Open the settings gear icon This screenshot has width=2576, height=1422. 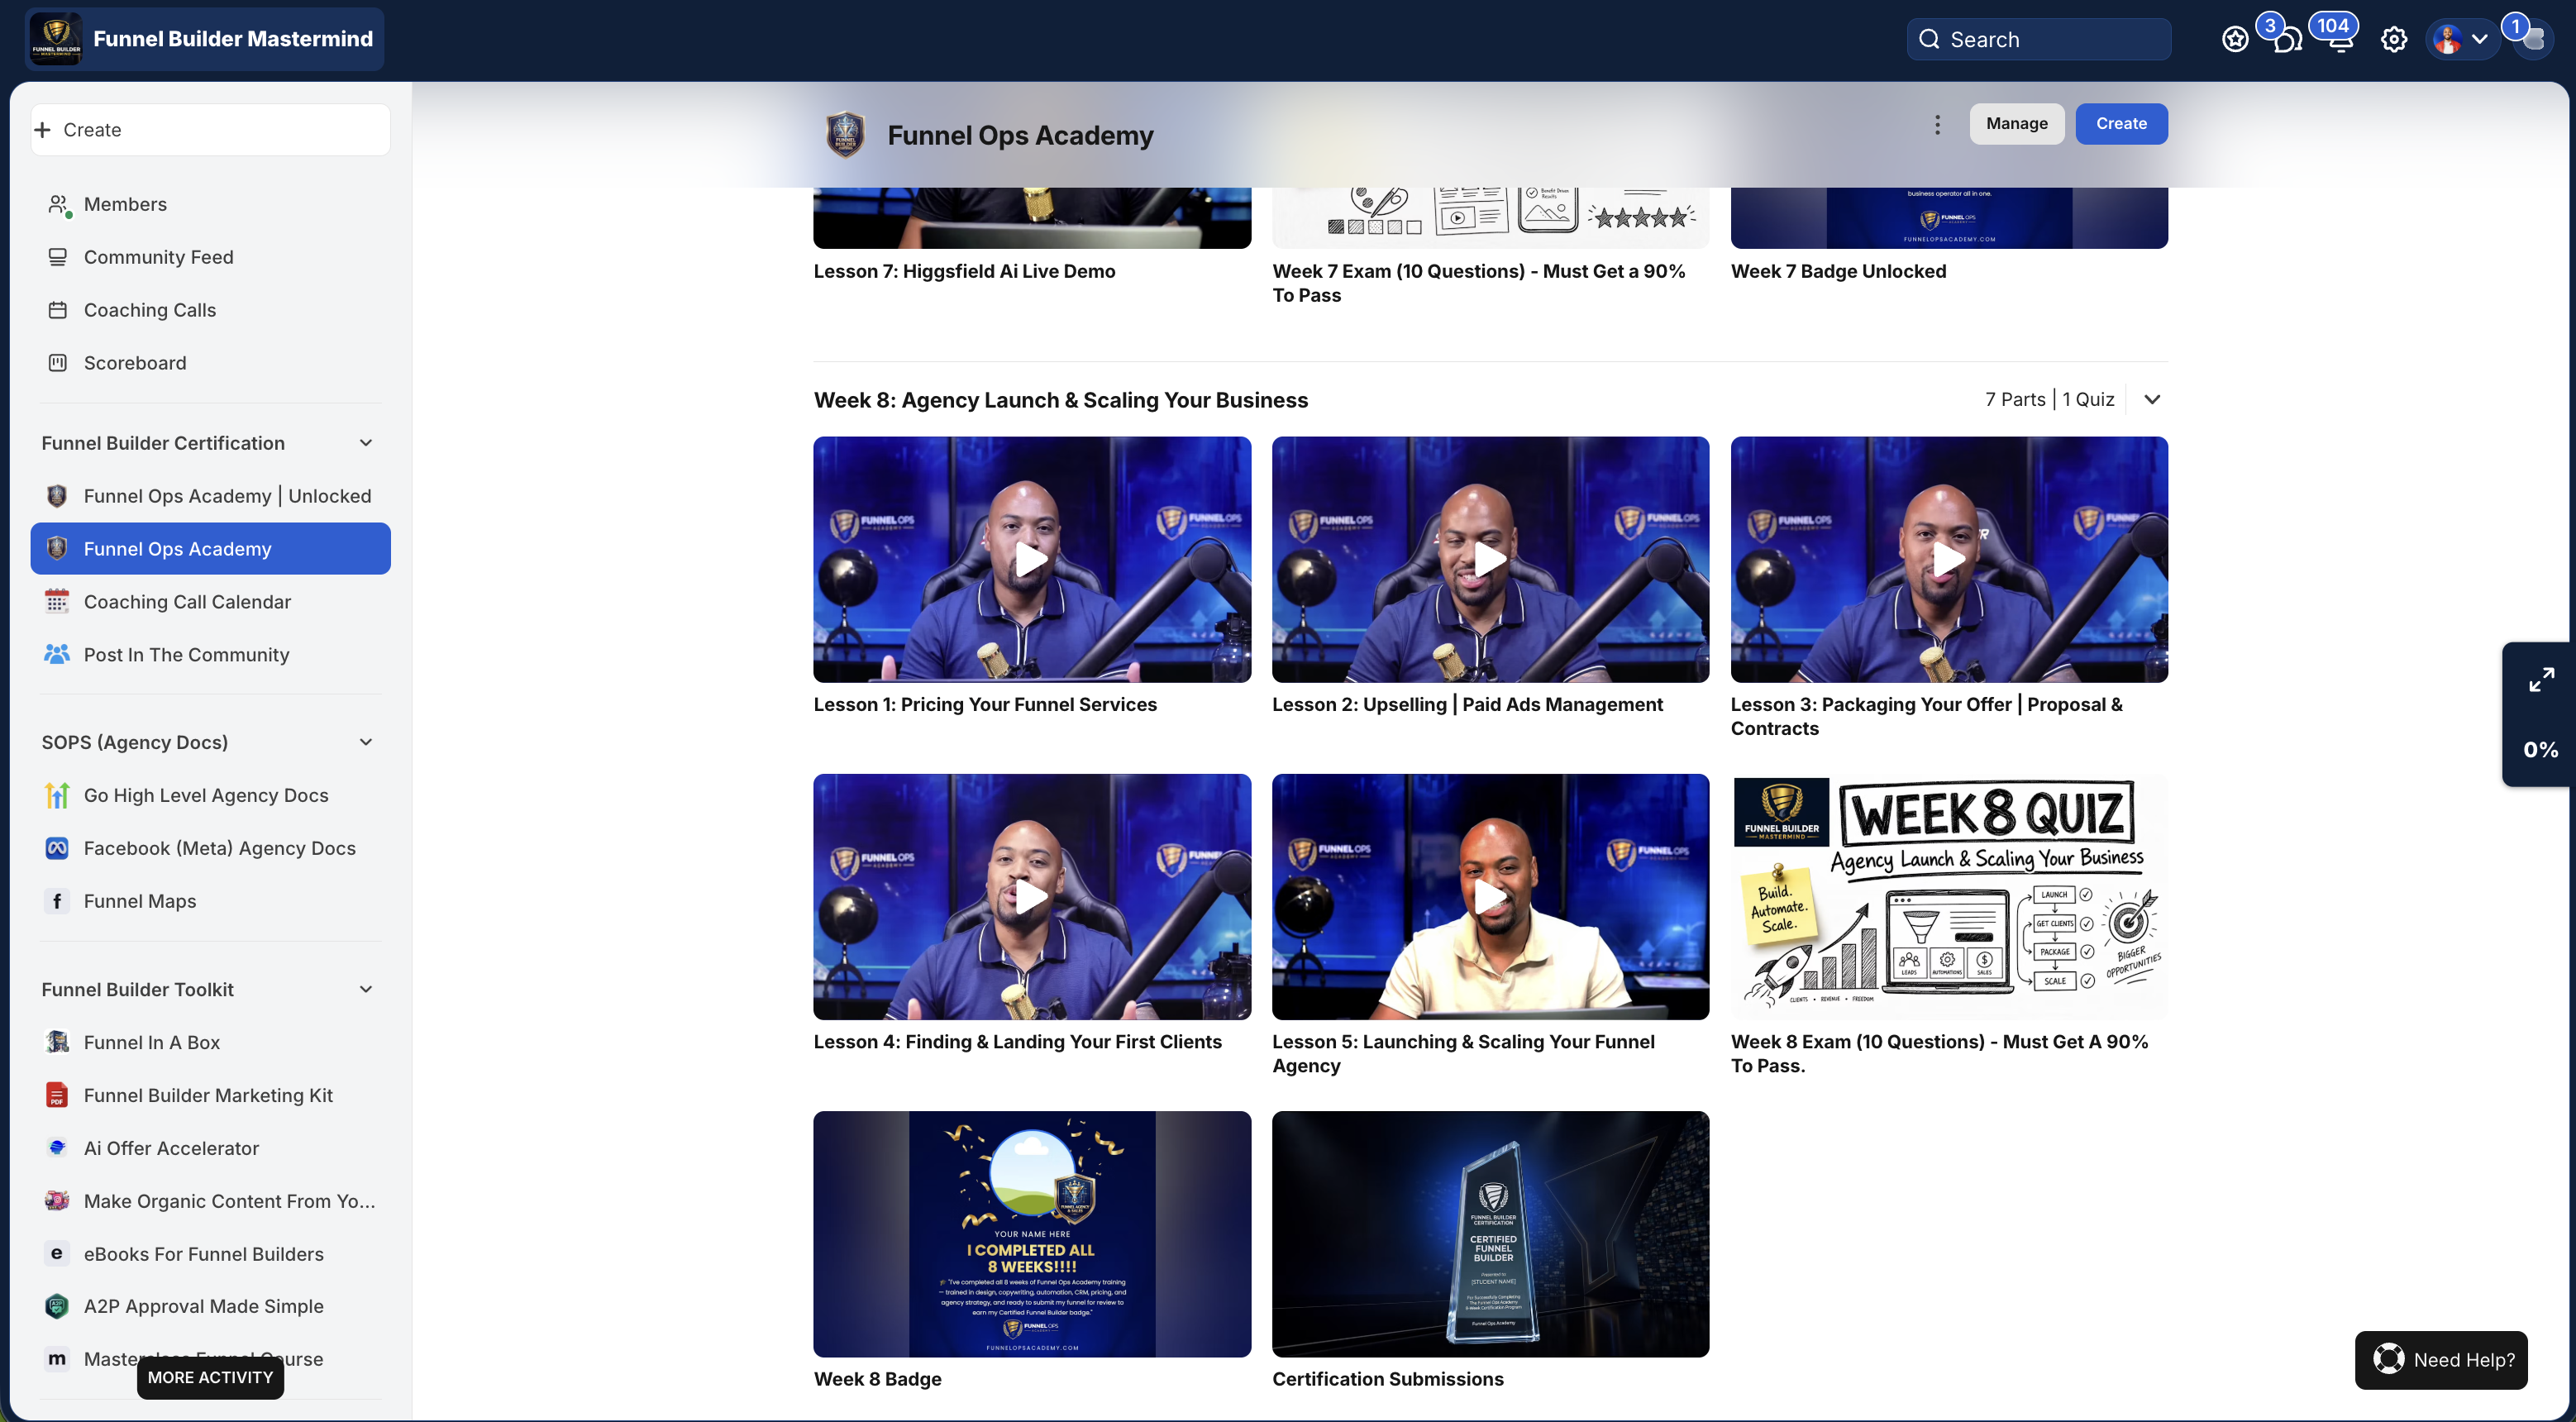pyautogui.click(x=2394, y=40)
